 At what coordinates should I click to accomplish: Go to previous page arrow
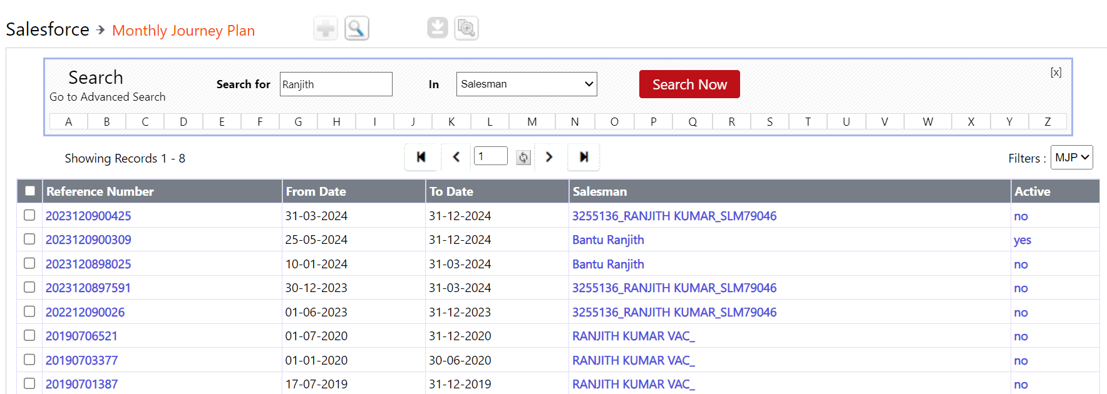tap(456, 157)
